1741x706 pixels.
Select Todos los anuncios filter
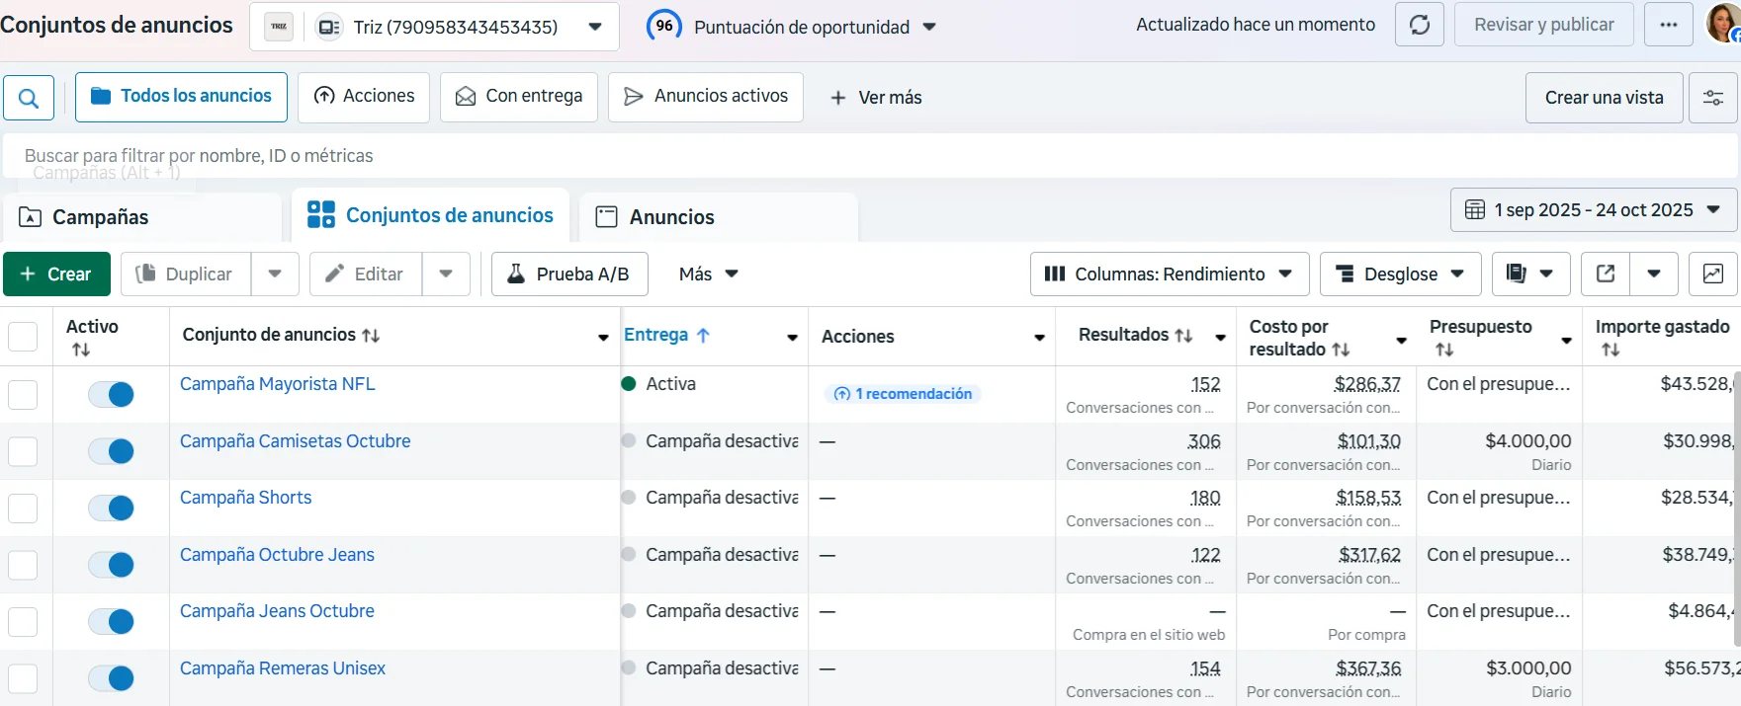pos(181,97)
